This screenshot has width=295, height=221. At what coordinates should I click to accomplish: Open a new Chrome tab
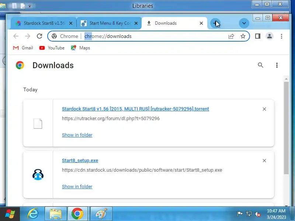click(215, 23)
